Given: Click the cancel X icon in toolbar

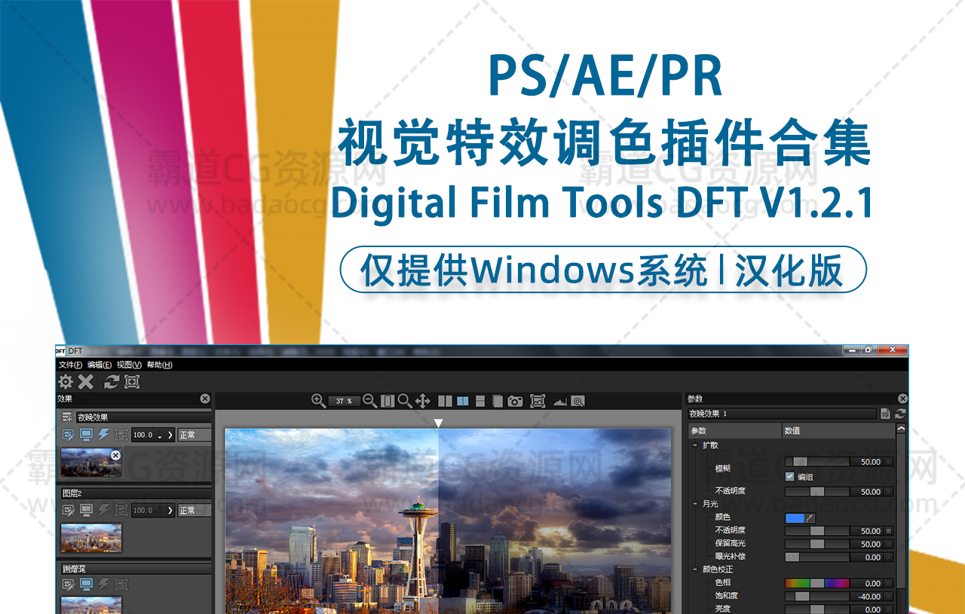Looking at the screenshot, I should pos(86,382).
